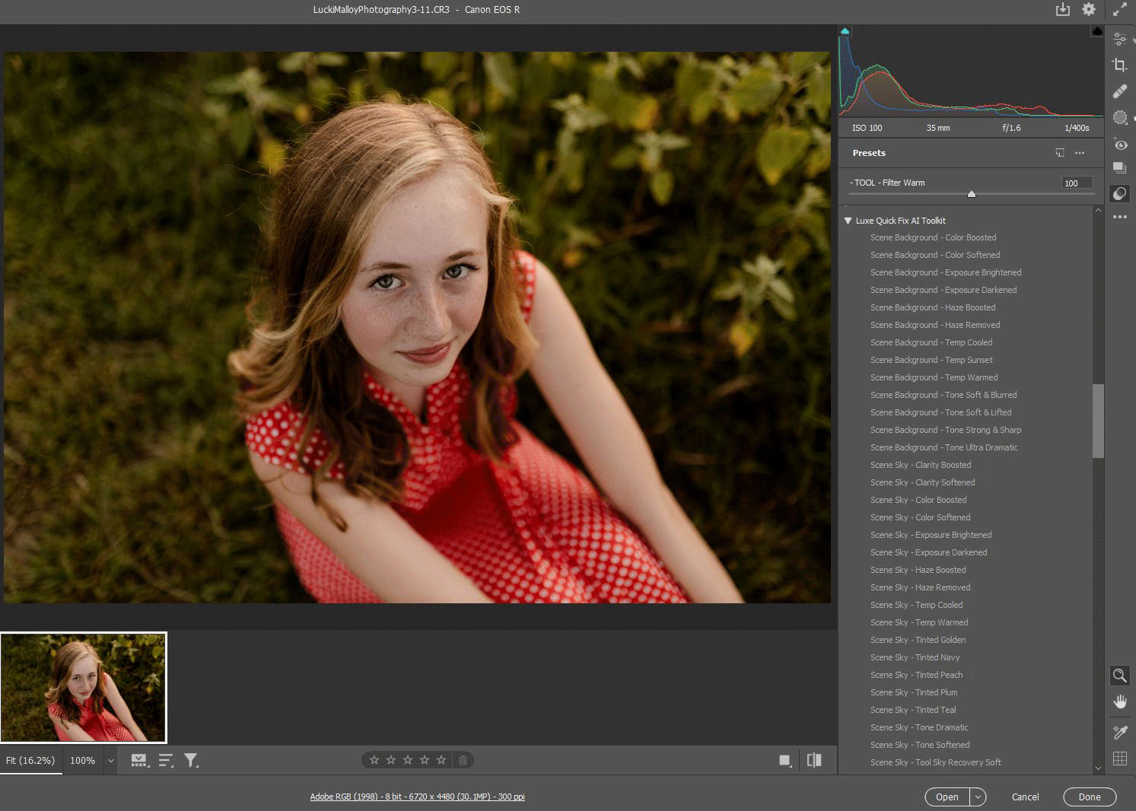Open the dropdown arrow beside Open button
Screen dimensions: 1136x811
978,797
